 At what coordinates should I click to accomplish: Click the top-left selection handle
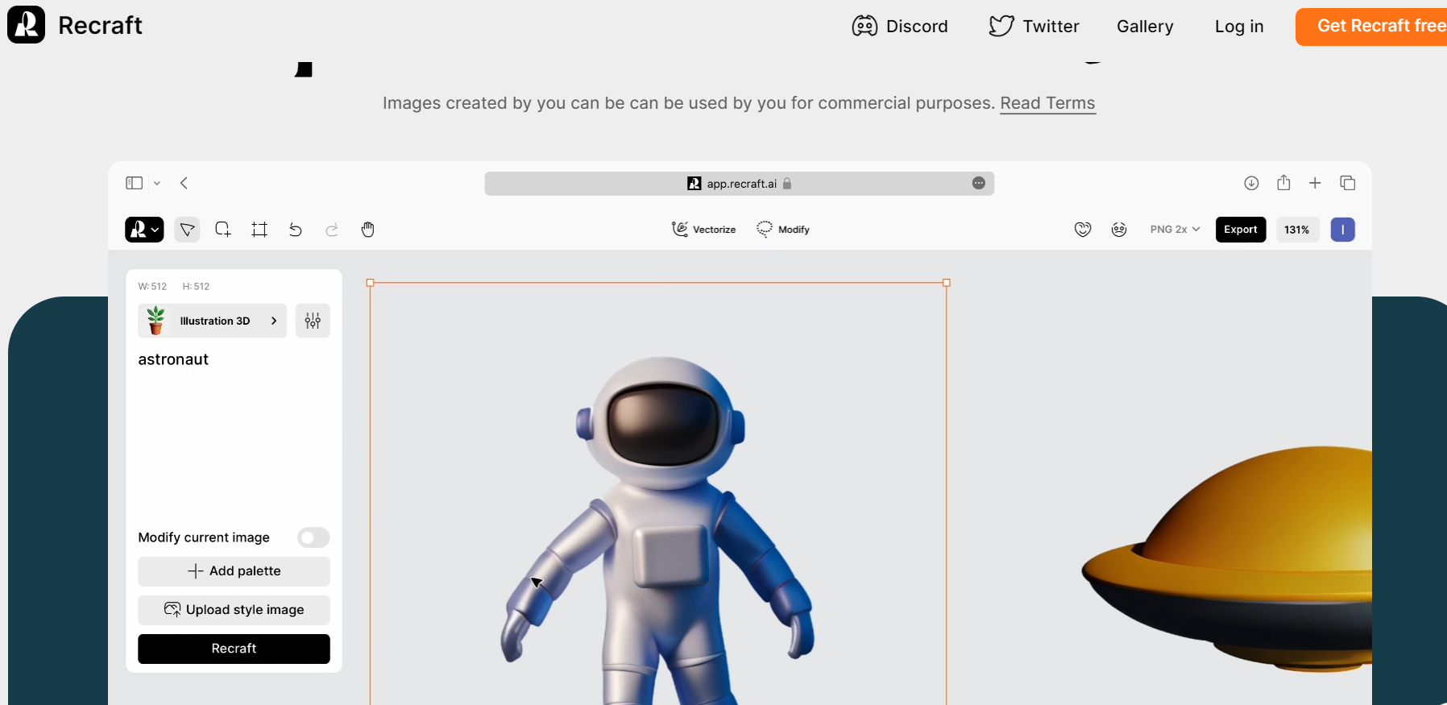pyautogui.click(x=371, y=283)
